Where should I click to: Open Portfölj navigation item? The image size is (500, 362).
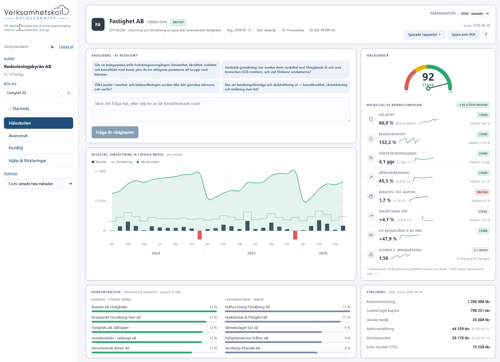38,148
